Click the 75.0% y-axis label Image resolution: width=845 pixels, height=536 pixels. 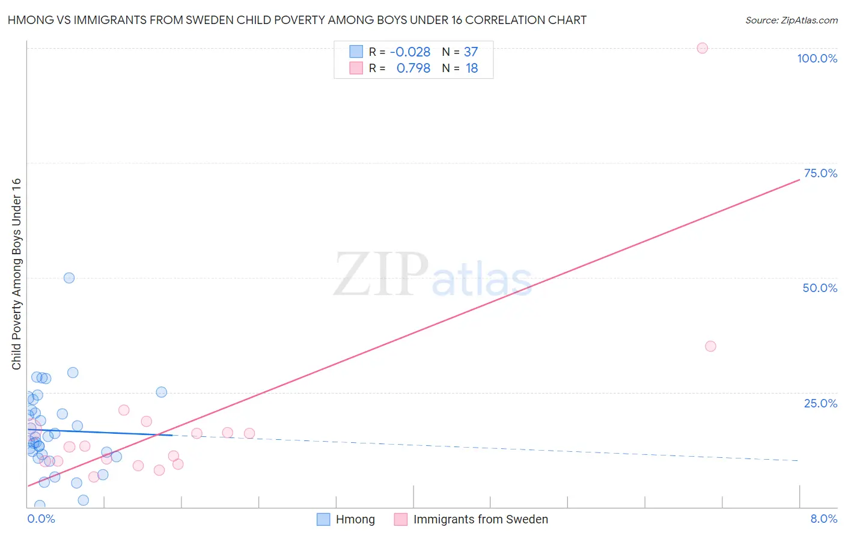coord(820,173)
